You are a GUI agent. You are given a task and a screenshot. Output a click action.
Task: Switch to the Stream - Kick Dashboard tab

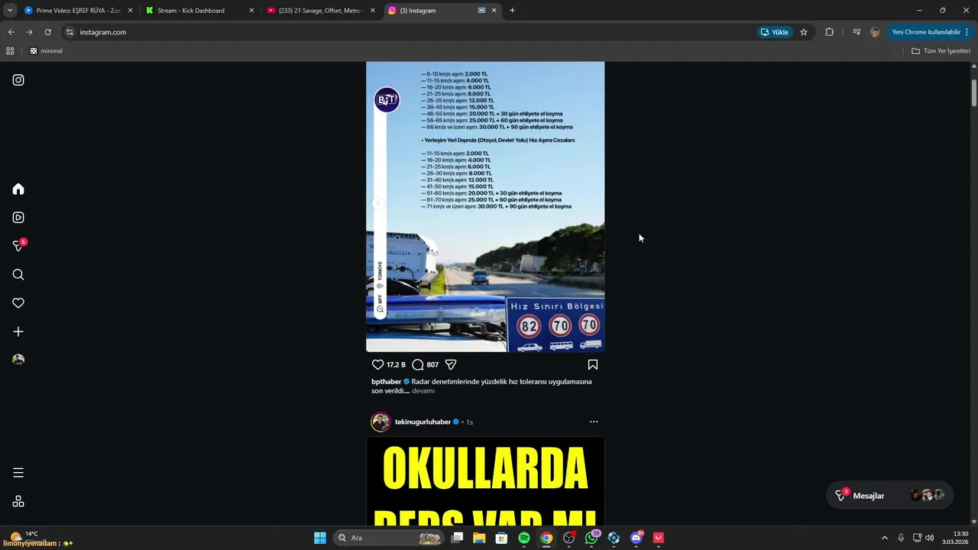[x=199, y=11]
